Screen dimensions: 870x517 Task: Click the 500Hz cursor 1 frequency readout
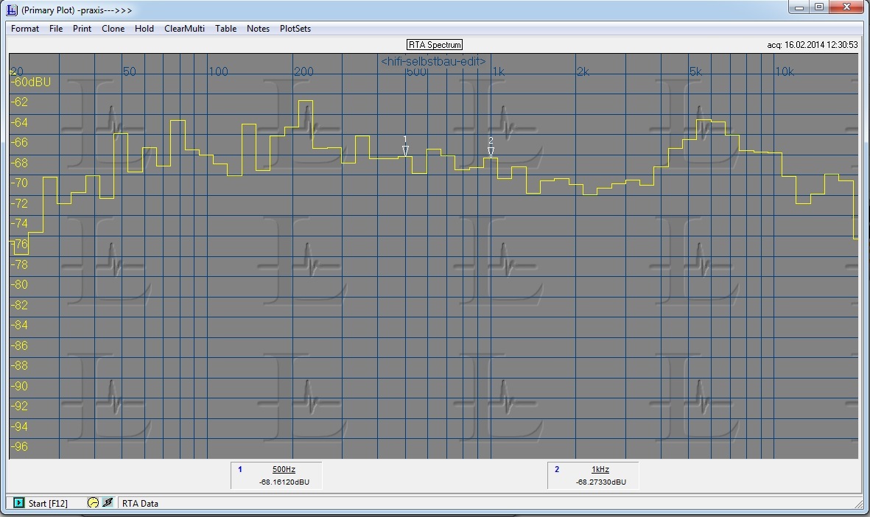coord(284,469)
